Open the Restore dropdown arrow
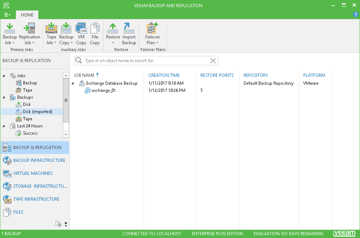 [113, 43]
